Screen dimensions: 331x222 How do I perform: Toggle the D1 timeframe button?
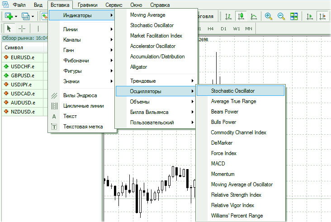(x=223, y=28)
